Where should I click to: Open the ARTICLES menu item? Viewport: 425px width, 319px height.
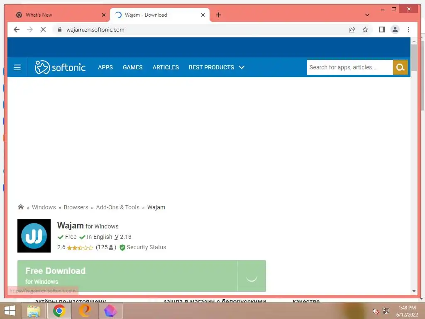(166, 67)
